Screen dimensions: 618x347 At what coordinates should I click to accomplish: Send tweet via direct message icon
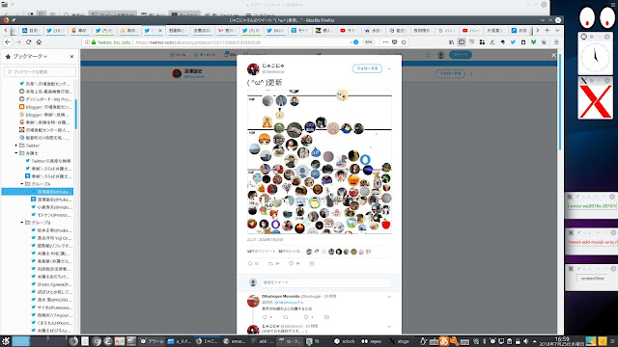(x=312, y=263)
